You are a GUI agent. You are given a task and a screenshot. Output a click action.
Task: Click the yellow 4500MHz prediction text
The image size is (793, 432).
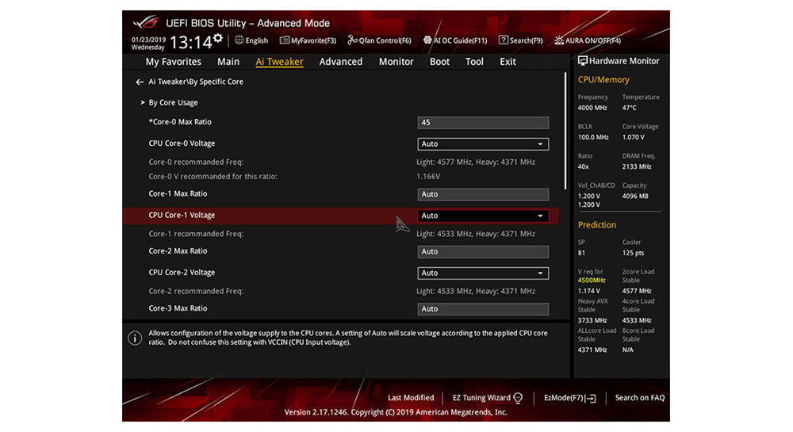click(592, 281)
